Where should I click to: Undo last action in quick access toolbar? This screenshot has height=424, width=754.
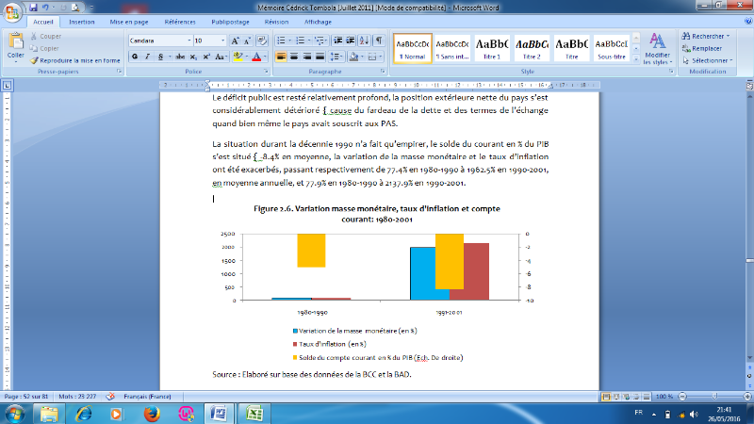(45, 8)
